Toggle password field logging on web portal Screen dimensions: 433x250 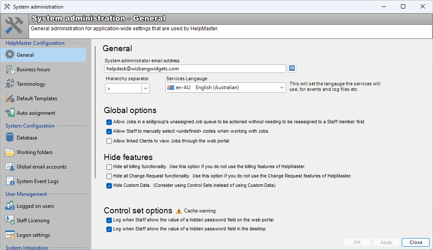point(109,220)
